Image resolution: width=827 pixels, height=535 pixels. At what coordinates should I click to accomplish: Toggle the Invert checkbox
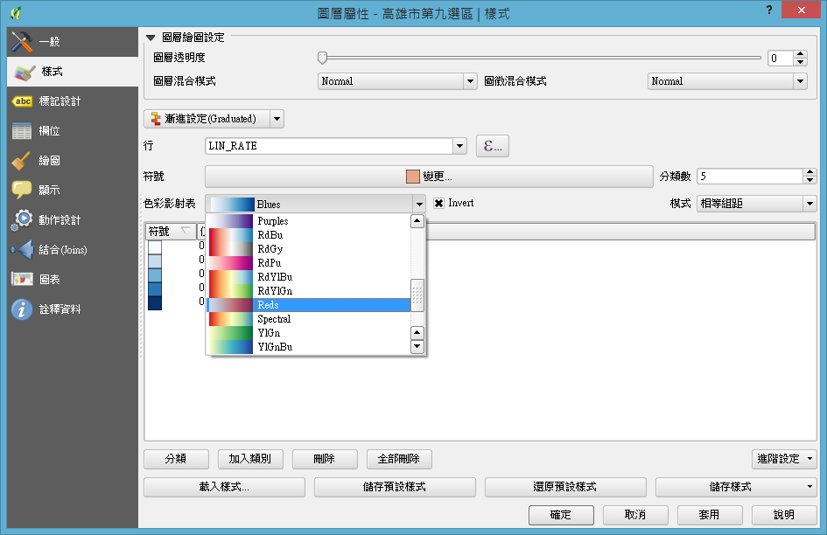point(439,204)
